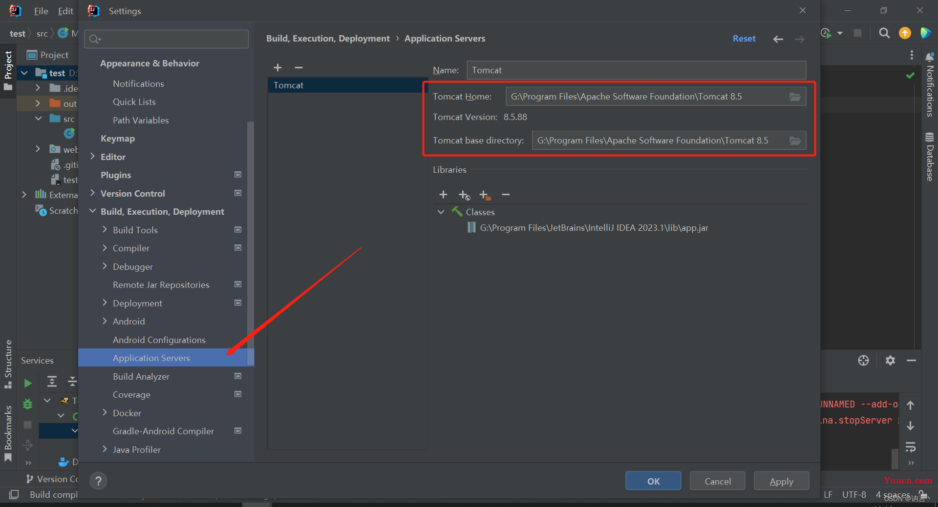Expand the Docker settings node

click(105, 413)
